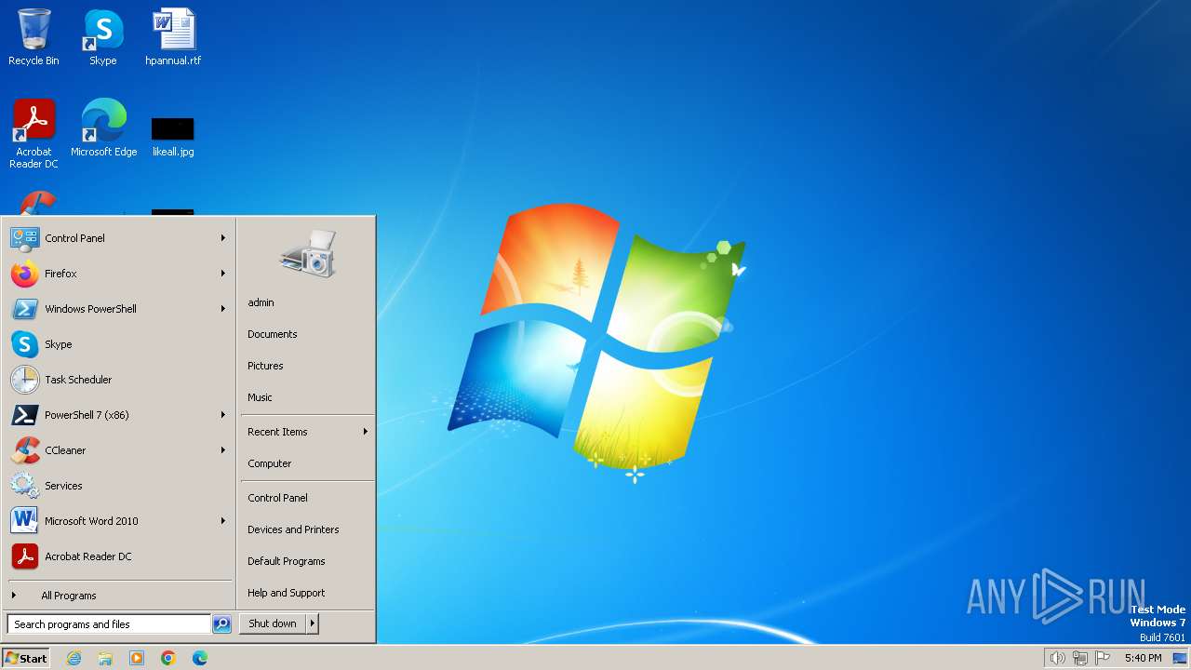1191x670 pixels.
Task: Click the Acrobat Reader DC icon in Start menu
Action: pyautogui.click(x=24, y=556)
